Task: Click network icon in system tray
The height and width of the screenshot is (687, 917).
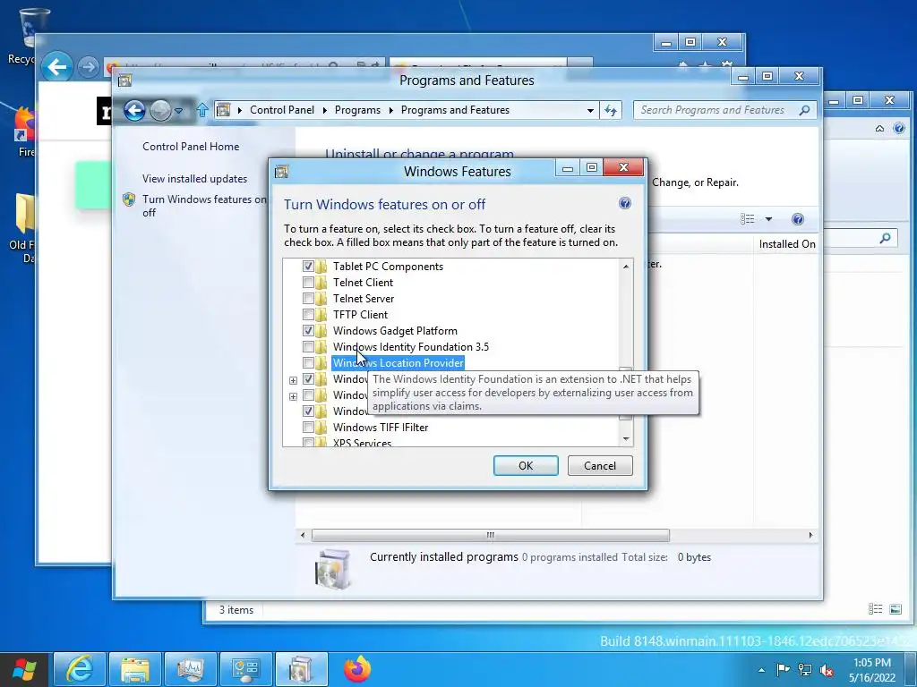Action: tap(805, 669)
